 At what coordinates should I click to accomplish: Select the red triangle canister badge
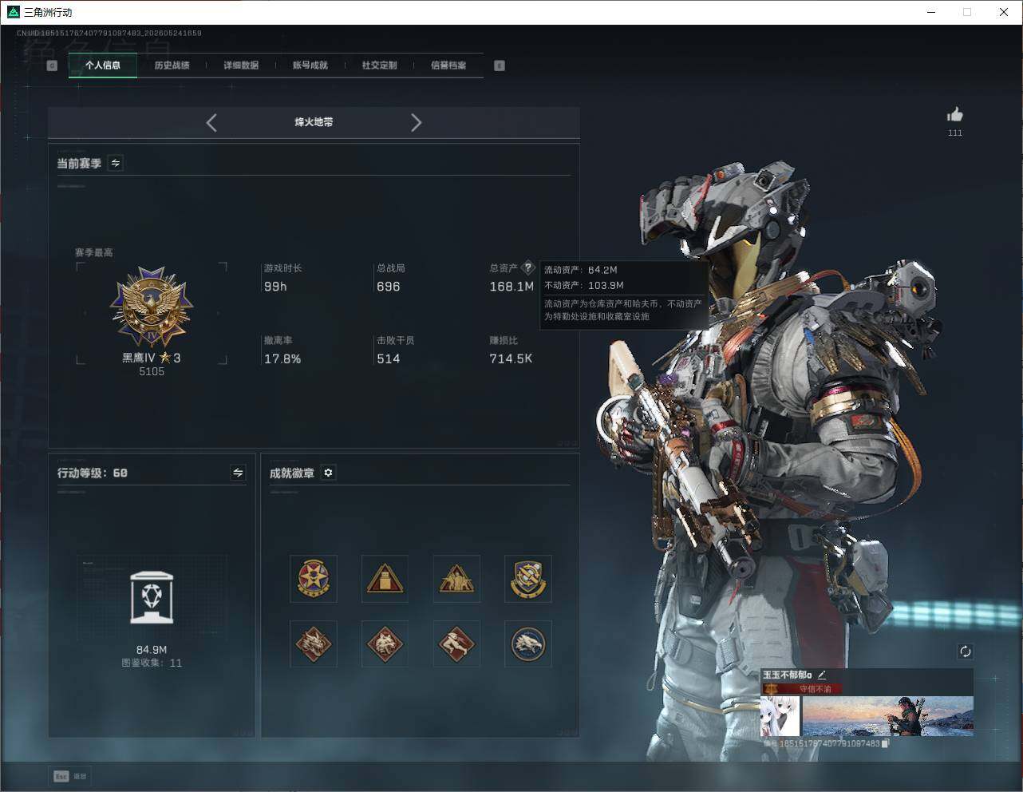[x=385, y=579]
